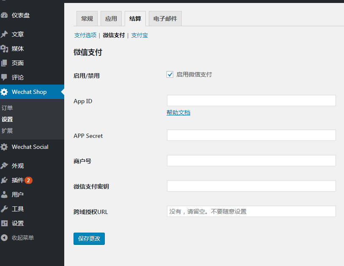Open Wechat Social menu item

tap(30, 147)
